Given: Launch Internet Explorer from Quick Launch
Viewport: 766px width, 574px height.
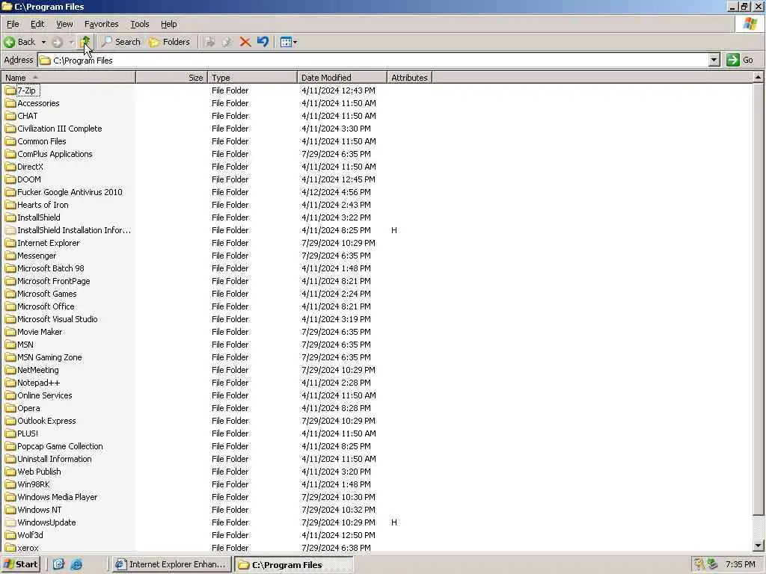Looking at the screenshot, I should [x=76, y=564].
